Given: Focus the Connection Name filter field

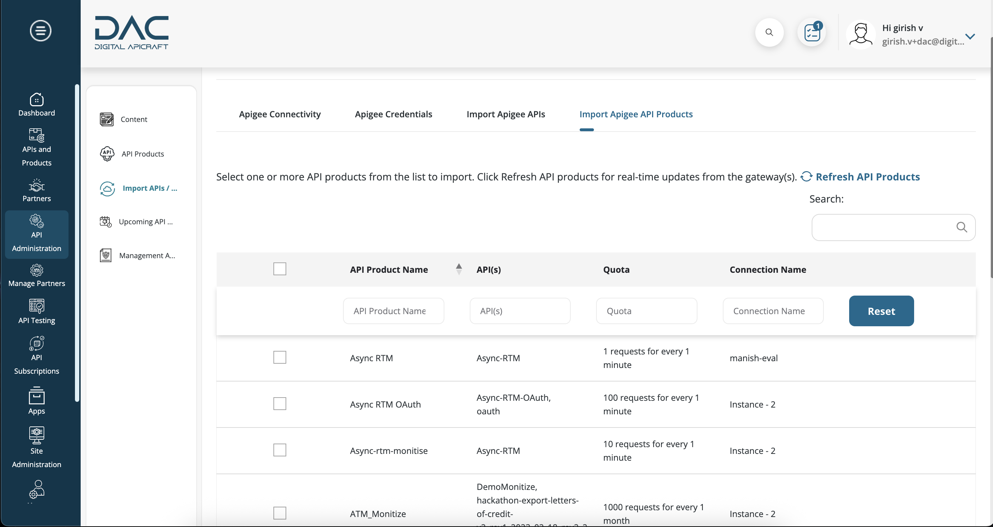Looking at the screenshot, I should click(x=773, y=311).
